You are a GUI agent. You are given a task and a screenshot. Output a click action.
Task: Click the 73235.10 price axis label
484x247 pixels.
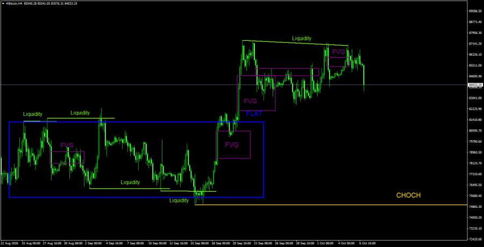coord(475,229)
